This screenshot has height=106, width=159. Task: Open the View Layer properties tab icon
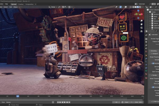point(146,45)
